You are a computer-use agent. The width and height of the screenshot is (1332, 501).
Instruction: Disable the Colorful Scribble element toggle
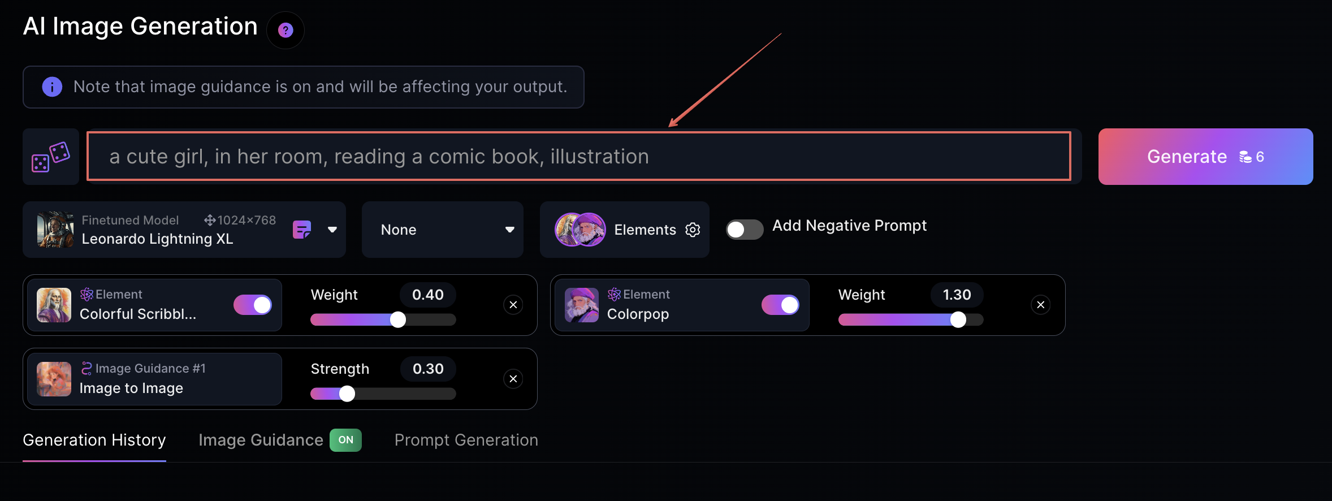click(253, 305)
